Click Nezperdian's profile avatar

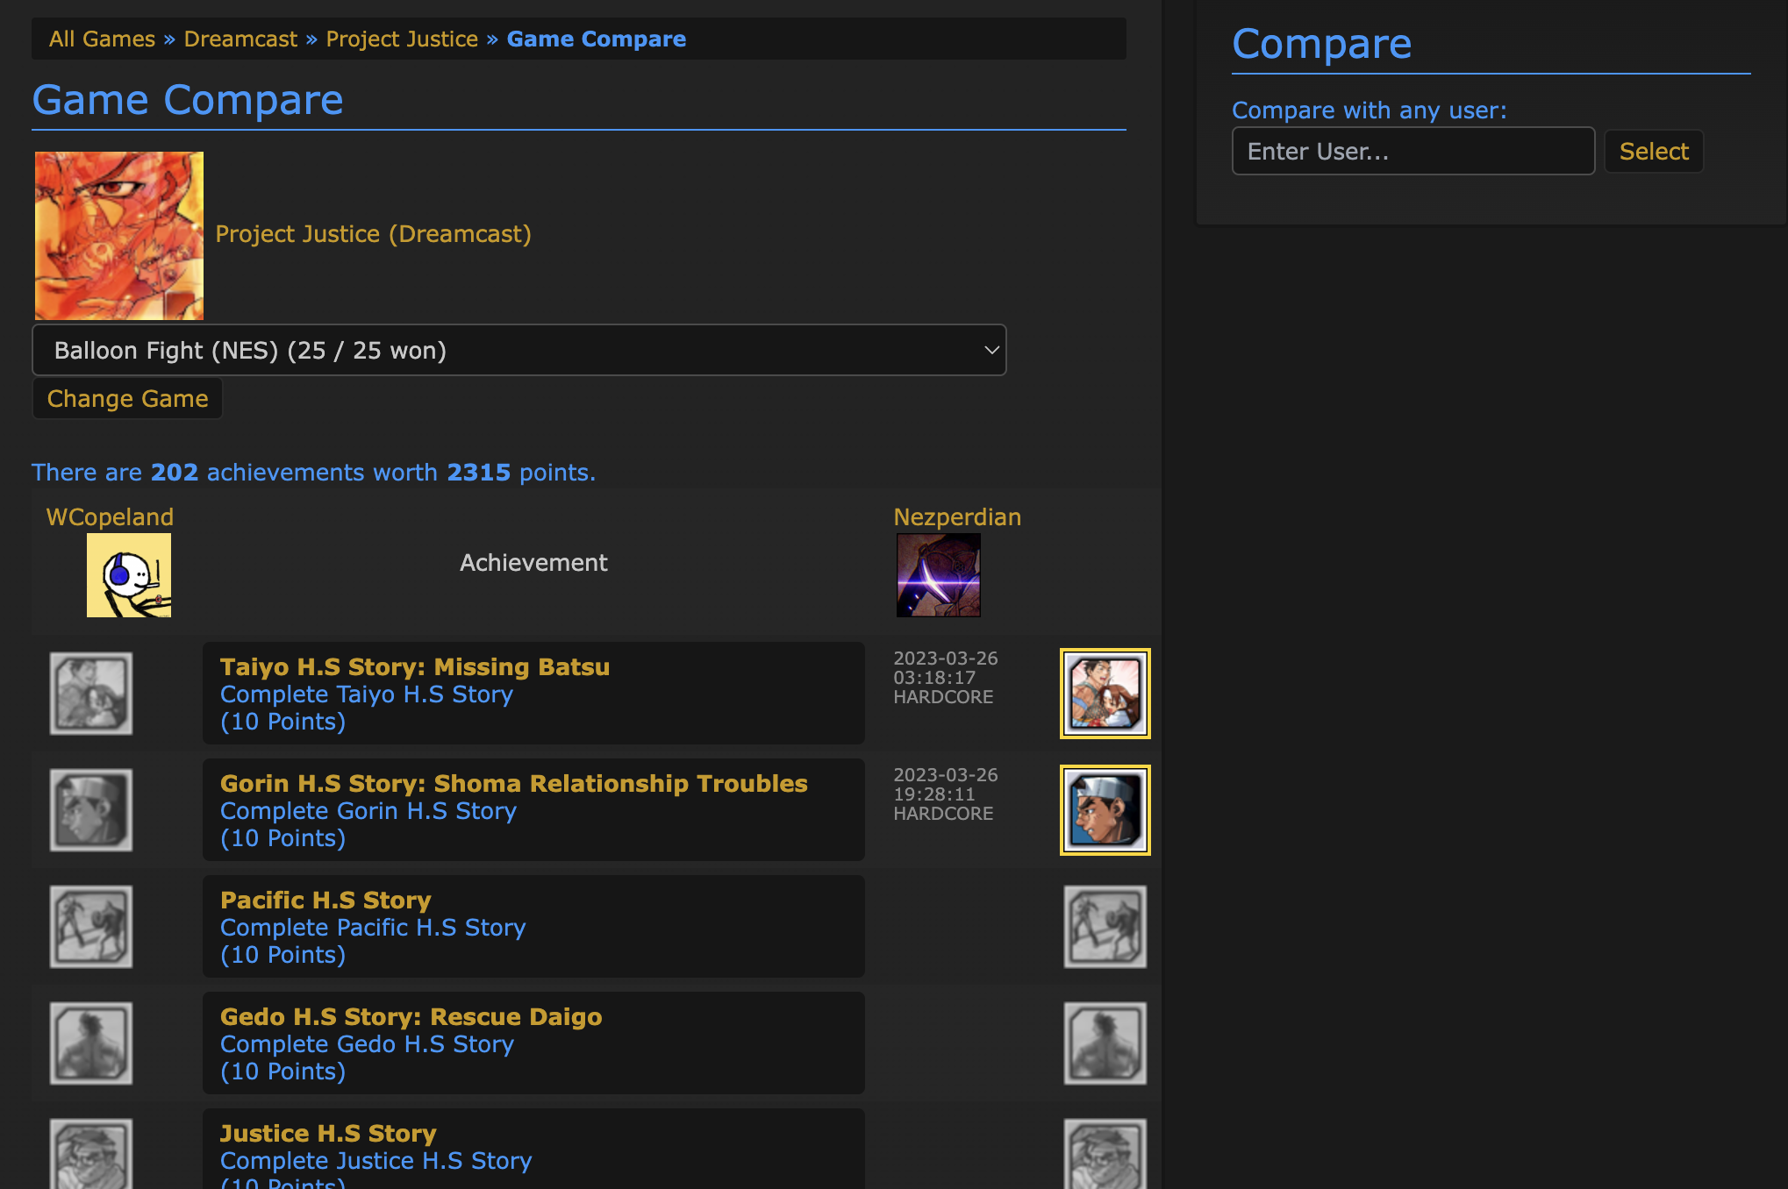938,575
